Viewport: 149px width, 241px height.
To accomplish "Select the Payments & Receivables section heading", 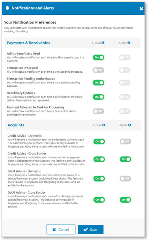I will tap(28, 43).
